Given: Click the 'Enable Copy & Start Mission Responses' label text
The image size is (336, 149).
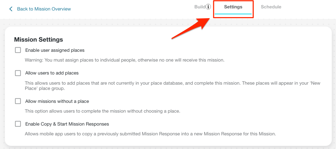Looking at the screenshot, I should pos(67,124).
